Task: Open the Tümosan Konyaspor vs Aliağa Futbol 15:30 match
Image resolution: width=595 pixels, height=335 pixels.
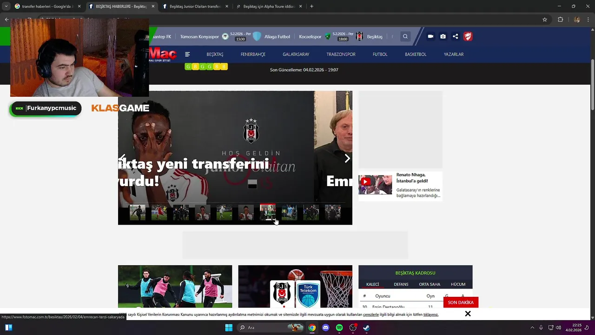Action: [x=235, y=36]
